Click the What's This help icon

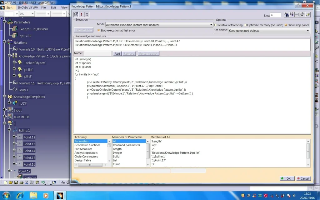pos(54,182)
